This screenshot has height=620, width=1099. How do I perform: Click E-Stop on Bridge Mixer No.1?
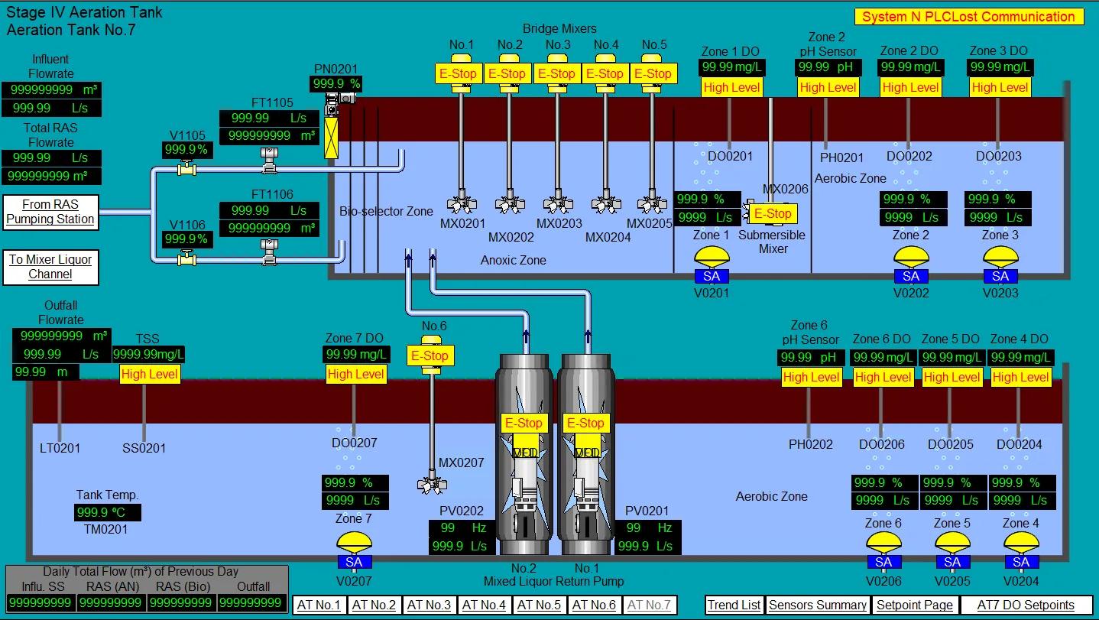[x=459, y=74]
